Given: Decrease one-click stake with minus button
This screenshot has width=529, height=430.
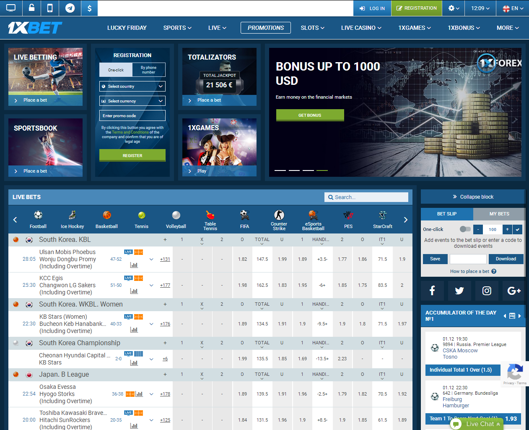Looking at the screenshot, I should coord(478,229).
